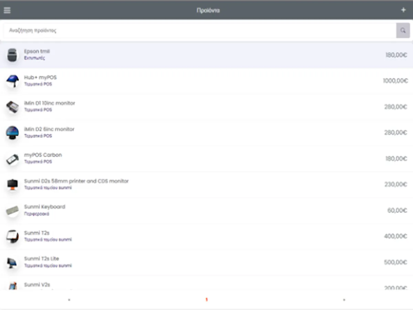Click the category label under Sunmi T2s Lite
Image resolution: width=413 pixels, height=310 pixels.
[48, 266]
